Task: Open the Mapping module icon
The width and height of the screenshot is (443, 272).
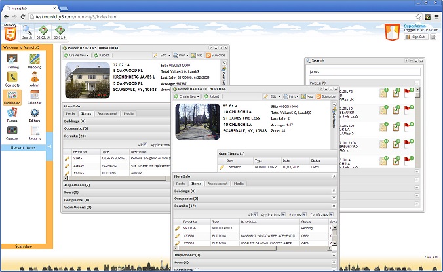Action: point(35,60)
